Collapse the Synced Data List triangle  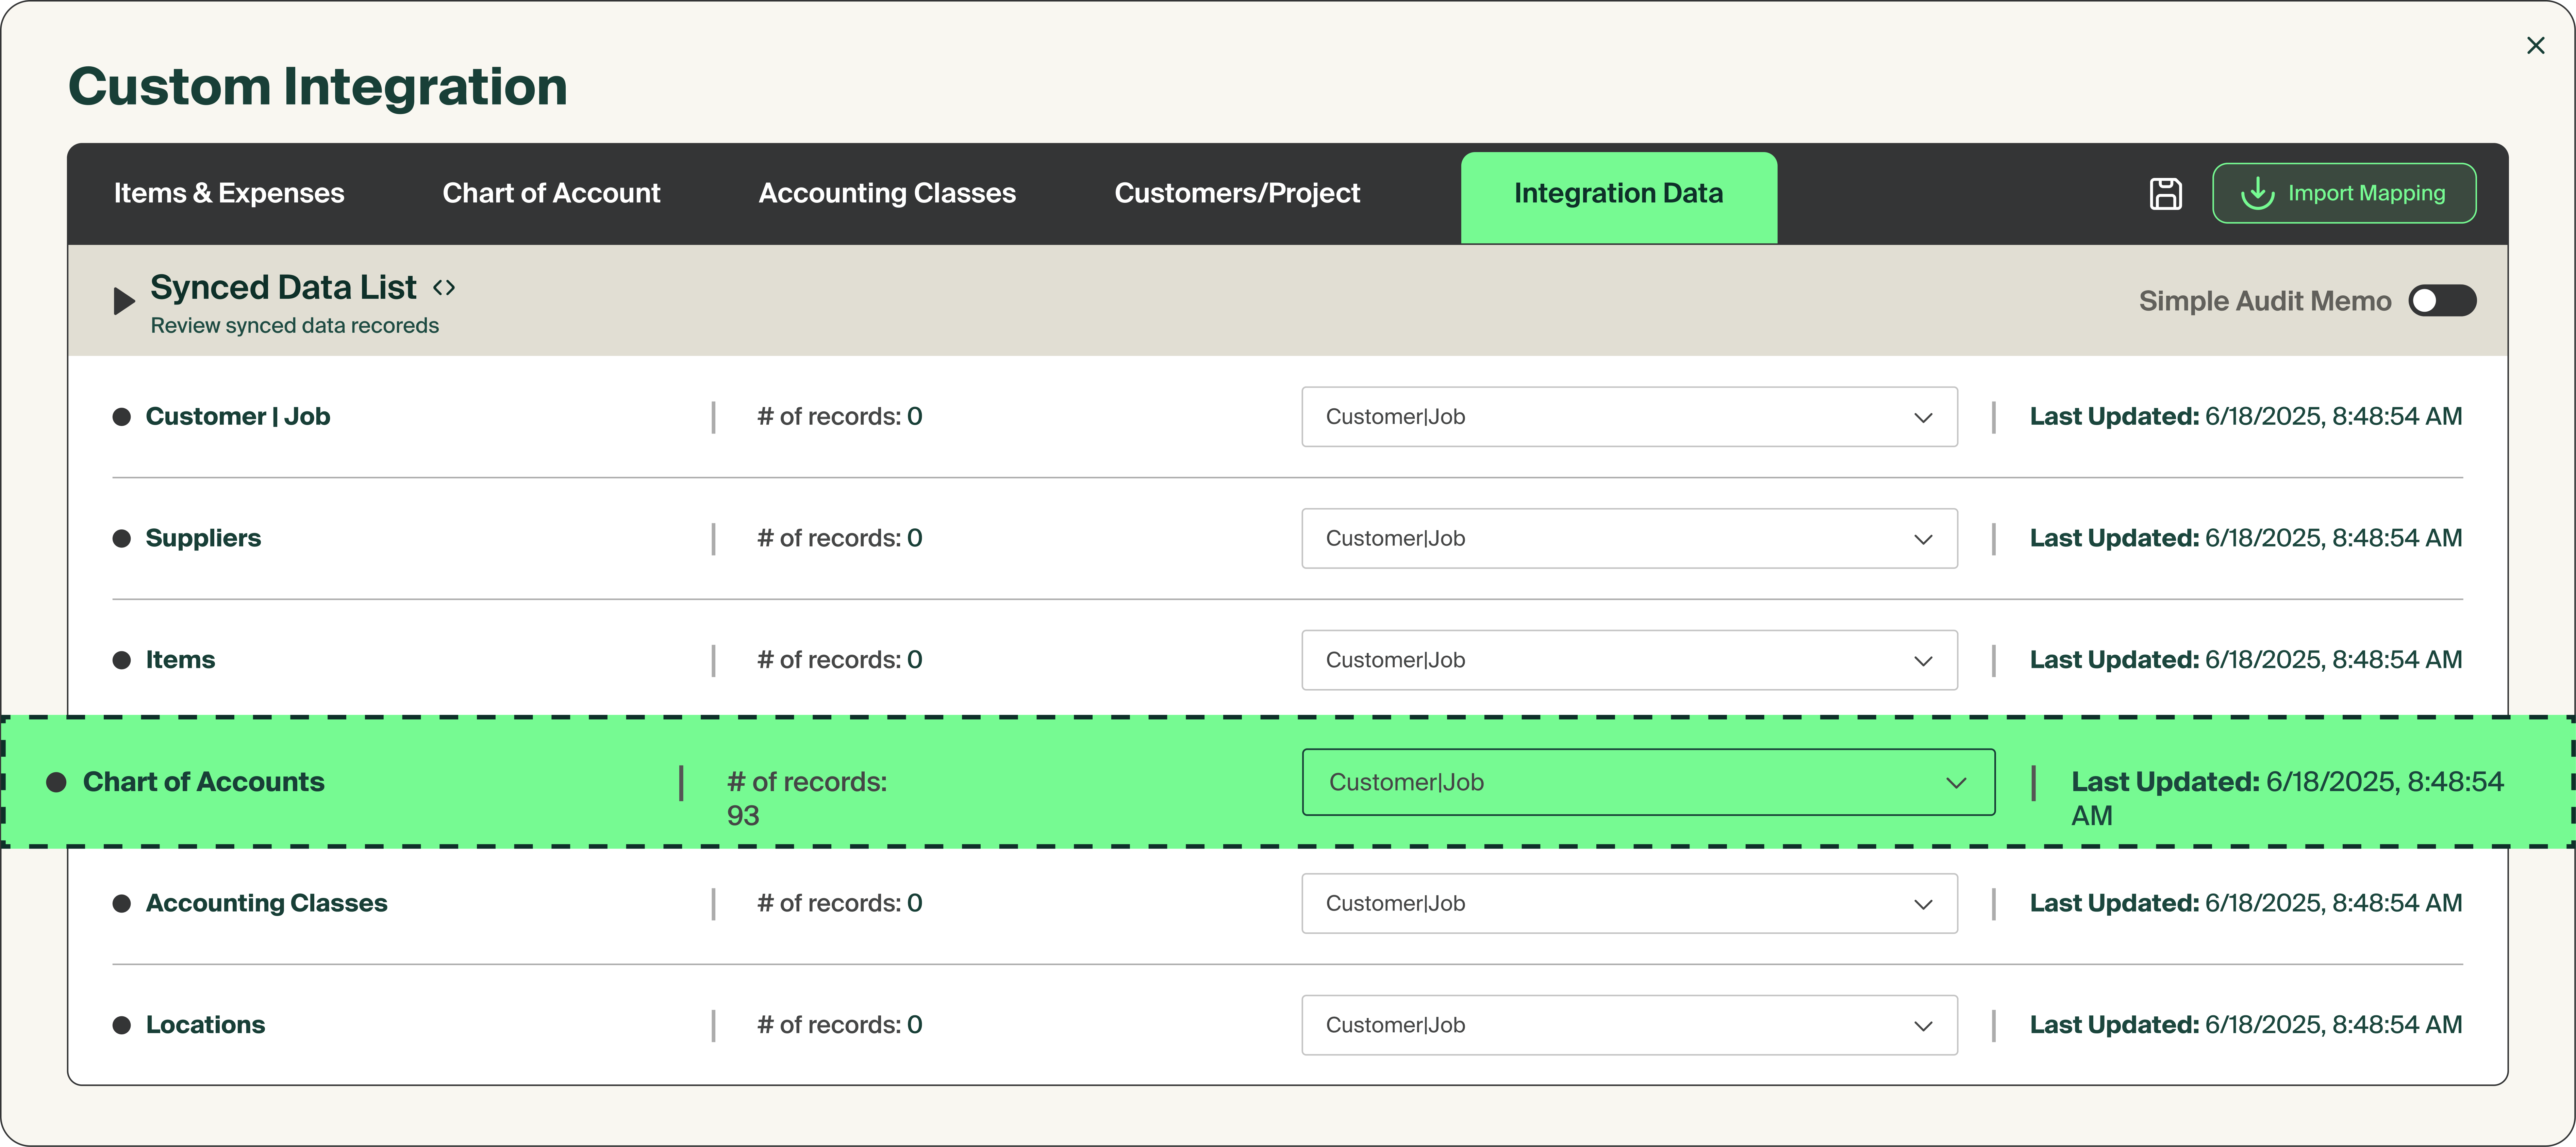click(123, 301)
